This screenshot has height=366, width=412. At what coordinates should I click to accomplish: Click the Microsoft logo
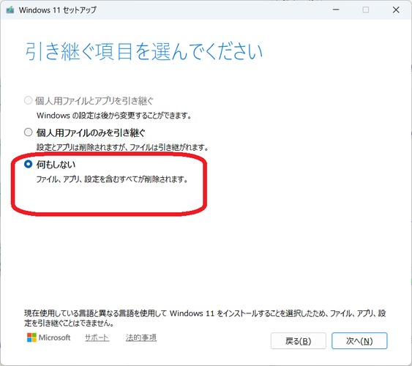48,337
